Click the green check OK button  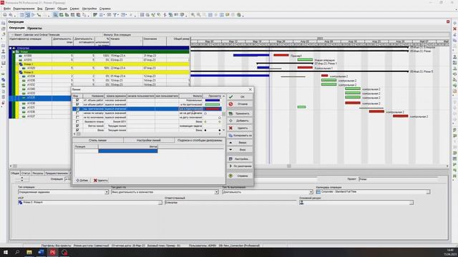tap(240, 97)
